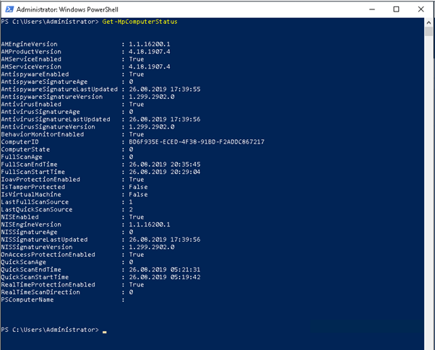Click the AMEngineVersion value 1.1.16200.1
The image size is (435, 350).
click(x=150, y=44)
